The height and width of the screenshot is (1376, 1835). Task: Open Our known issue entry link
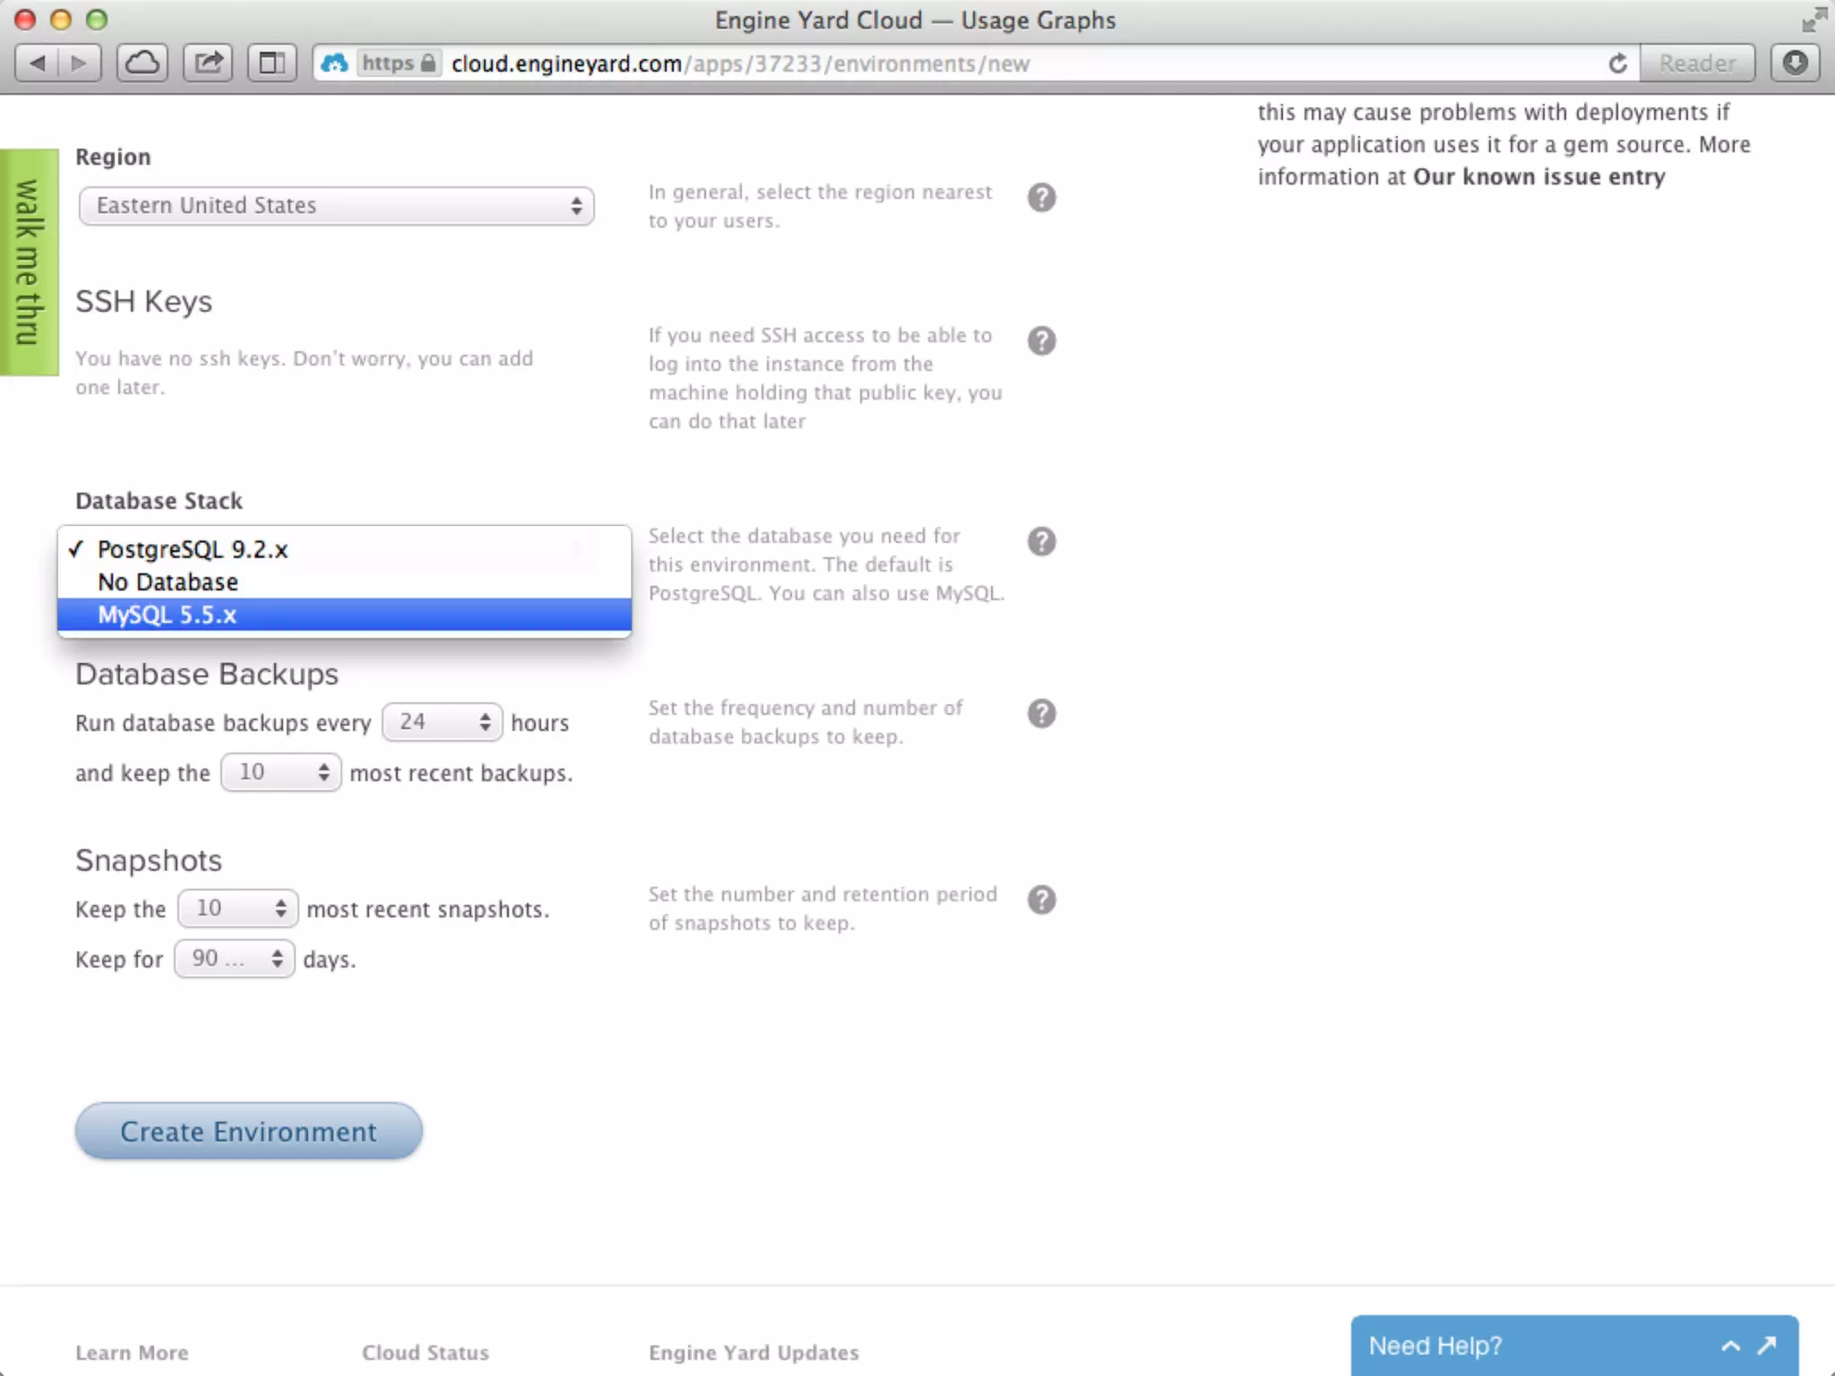[x=1538, y=176]
